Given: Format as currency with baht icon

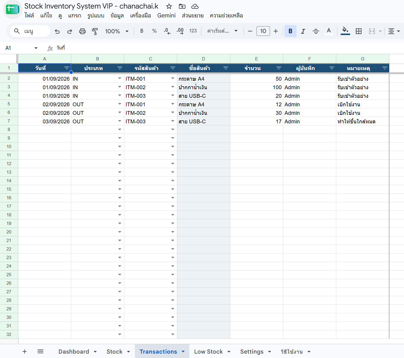Looking at the screenshot, I should [x=142, y=31].
